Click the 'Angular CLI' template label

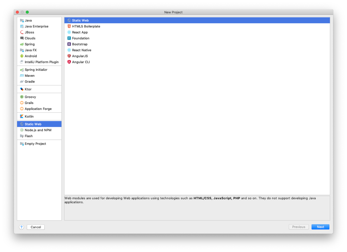(x=81, y=62)
